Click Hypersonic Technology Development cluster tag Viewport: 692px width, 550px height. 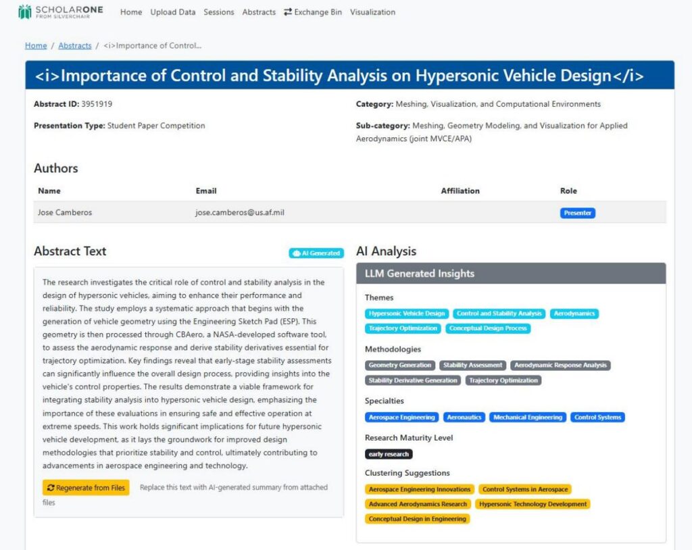pos(533,504)
